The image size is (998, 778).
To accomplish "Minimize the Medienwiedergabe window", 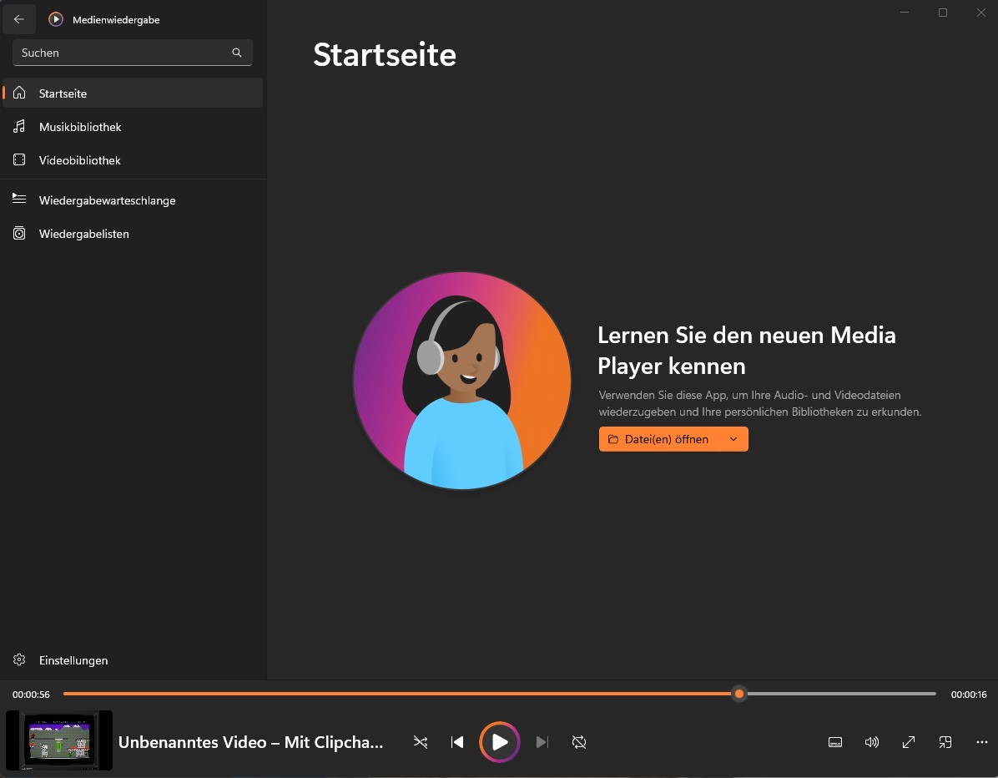I will click(905, 13).
